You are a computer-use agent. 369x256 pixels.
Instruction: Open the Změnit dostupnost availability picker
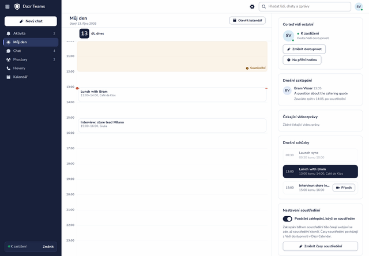pyautogui.click(x=304, y=49)
